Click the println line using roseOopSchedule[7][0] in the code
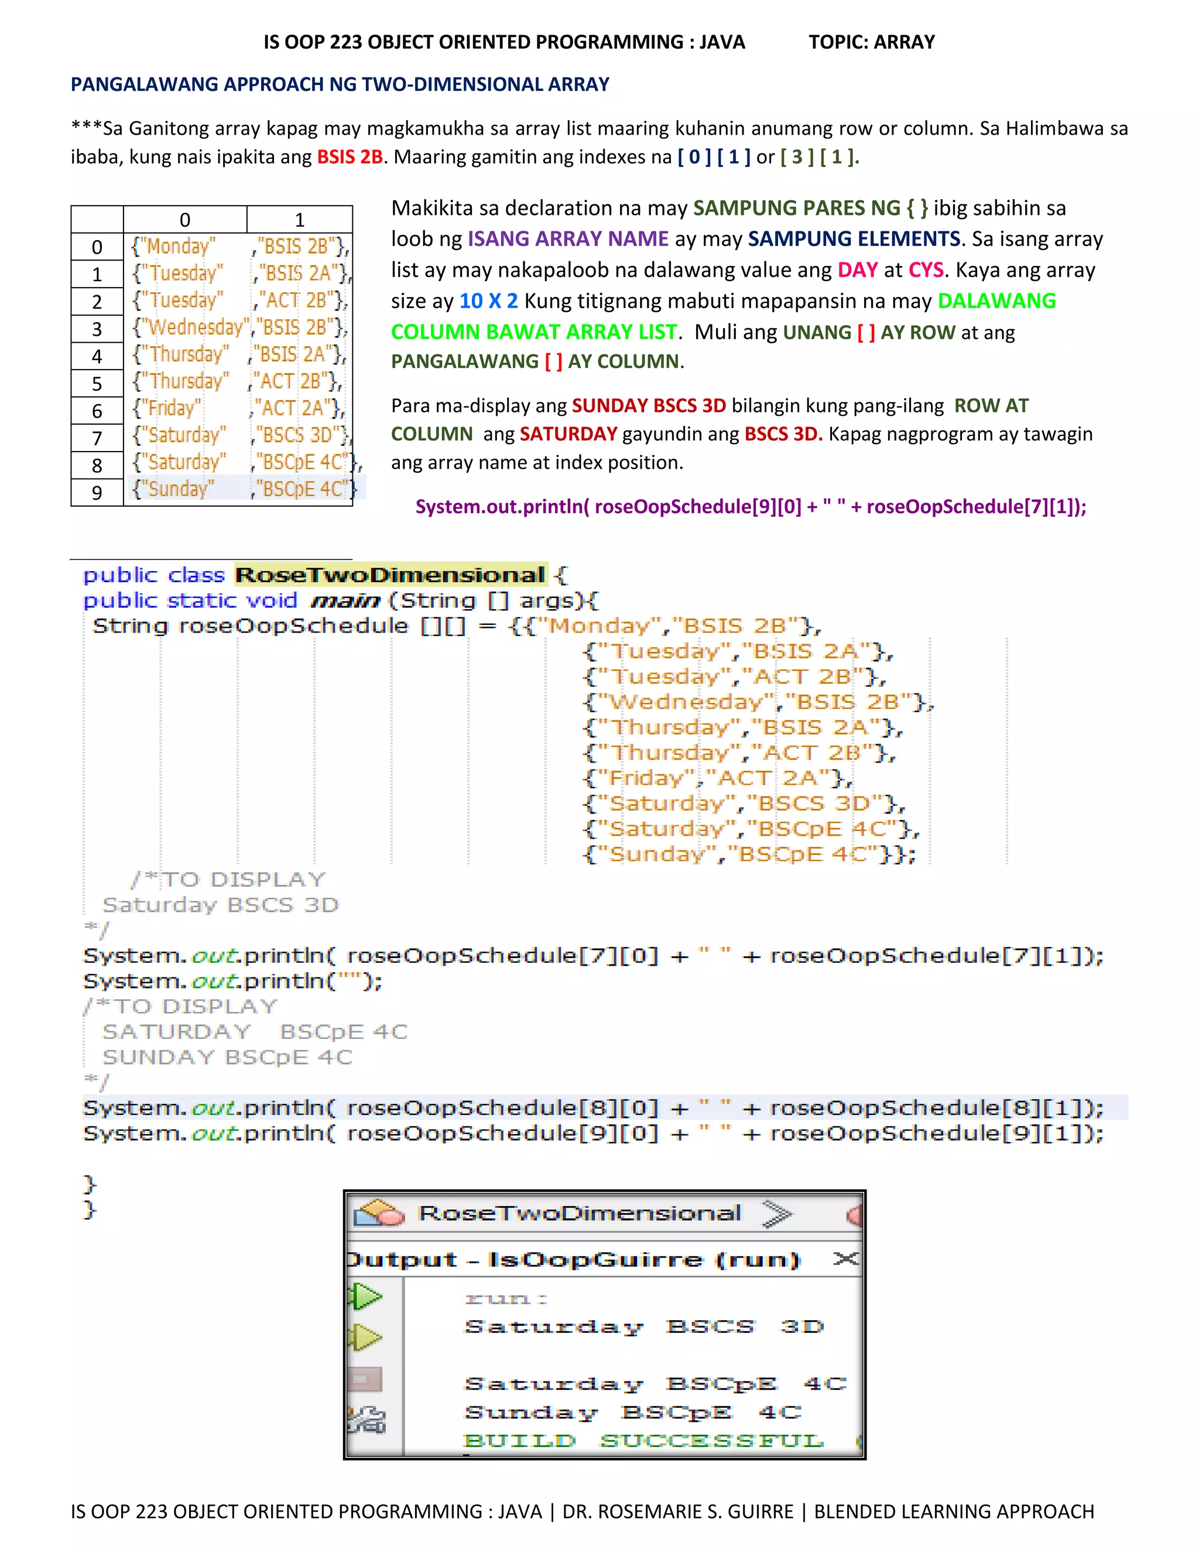1199x1552 pixels. pyautogui.click(x=593, y=956)
